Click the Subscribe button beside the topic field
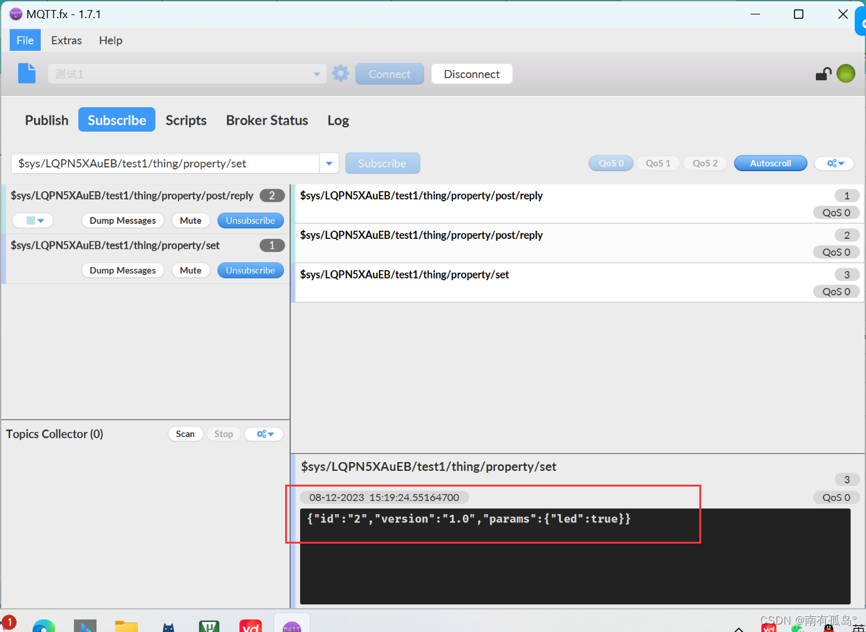866x632 pixels. [x=382, y=163]
